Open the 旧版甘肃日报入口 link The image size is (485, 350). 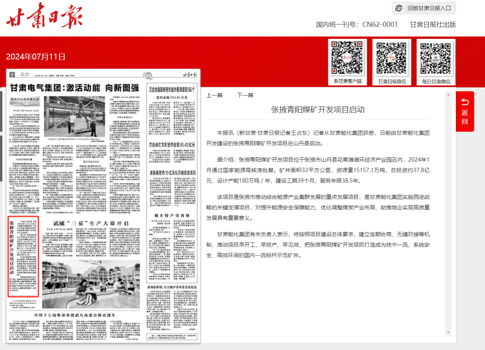(x=429, y=8)
